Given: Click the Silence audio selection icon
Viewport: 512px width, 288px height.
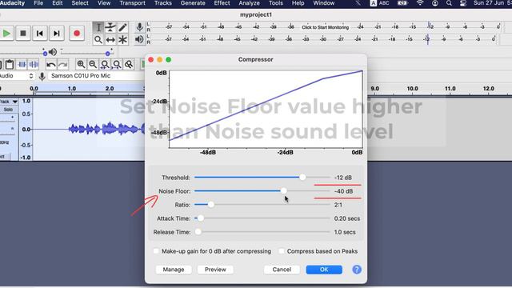Looking at the screenshot, I should pyautogui.click(x=34, y=64).
